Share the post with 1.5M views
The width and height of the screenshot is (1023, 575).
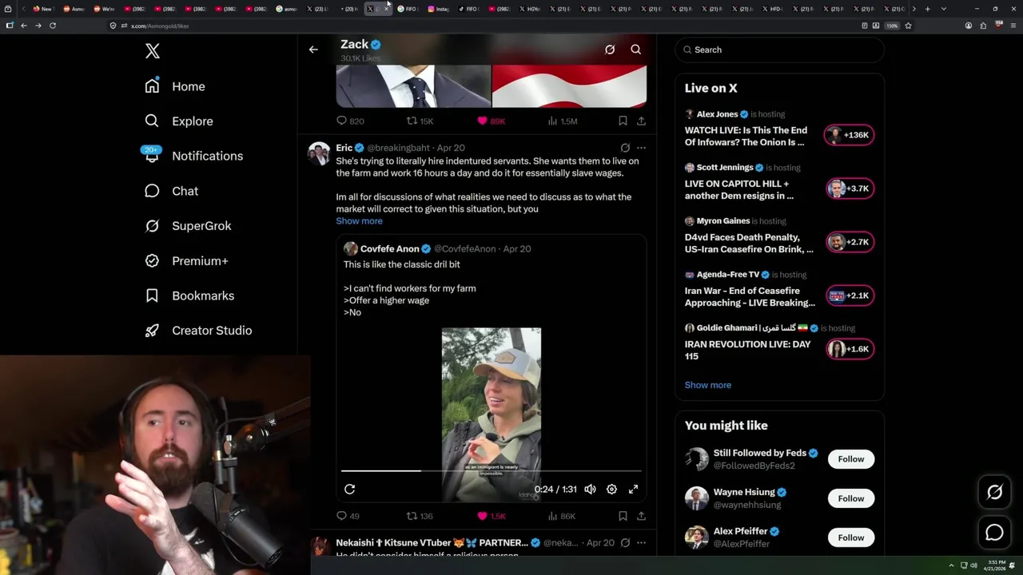coord(641,121)
